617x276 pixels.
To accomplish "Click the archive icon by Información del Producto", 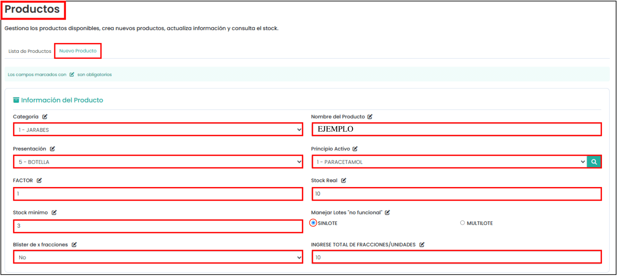I will tap(16, 100).
